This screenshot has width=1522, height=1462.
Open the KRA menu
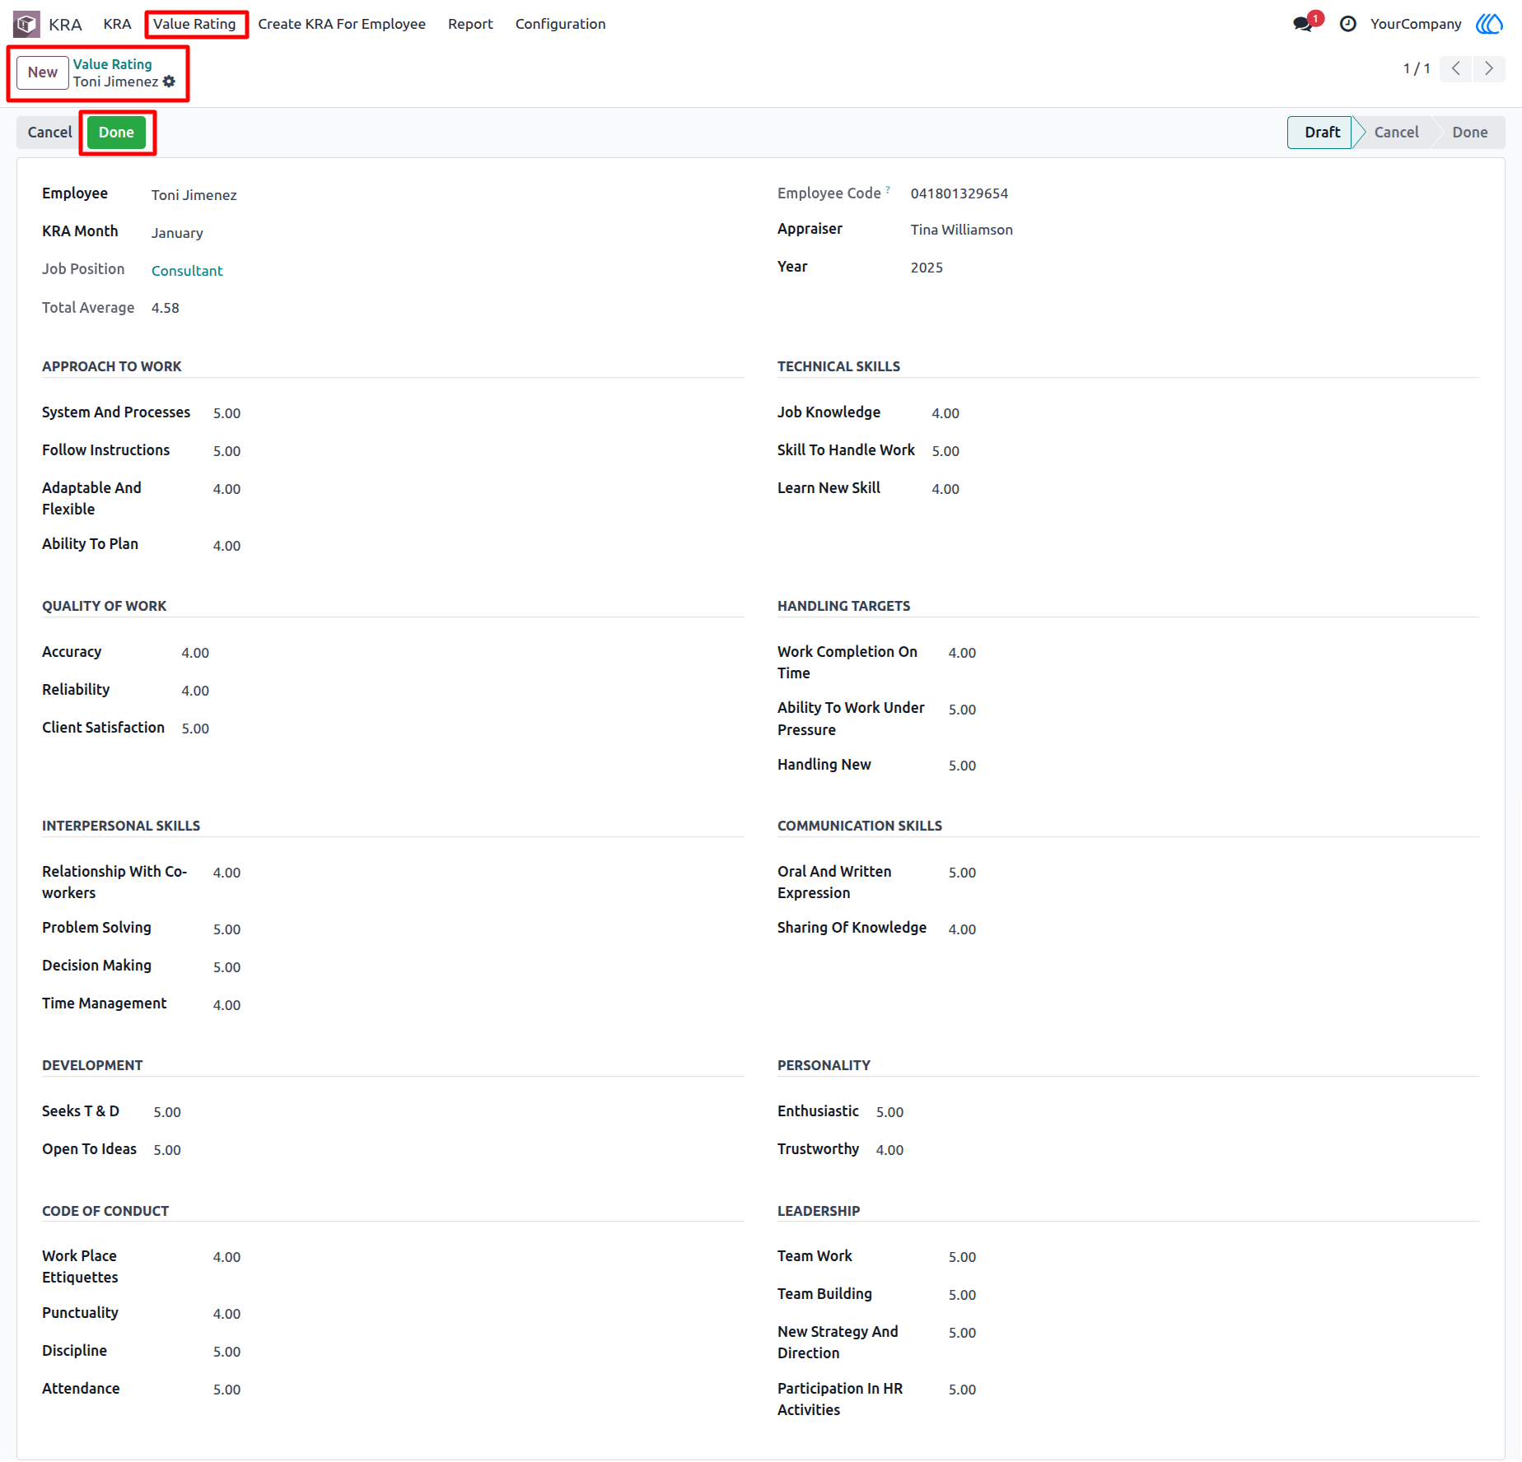117,24
